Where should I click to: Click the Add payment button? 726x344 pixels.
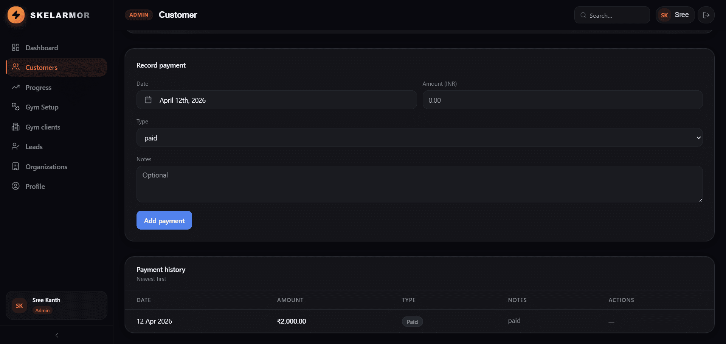pos(164,220)
